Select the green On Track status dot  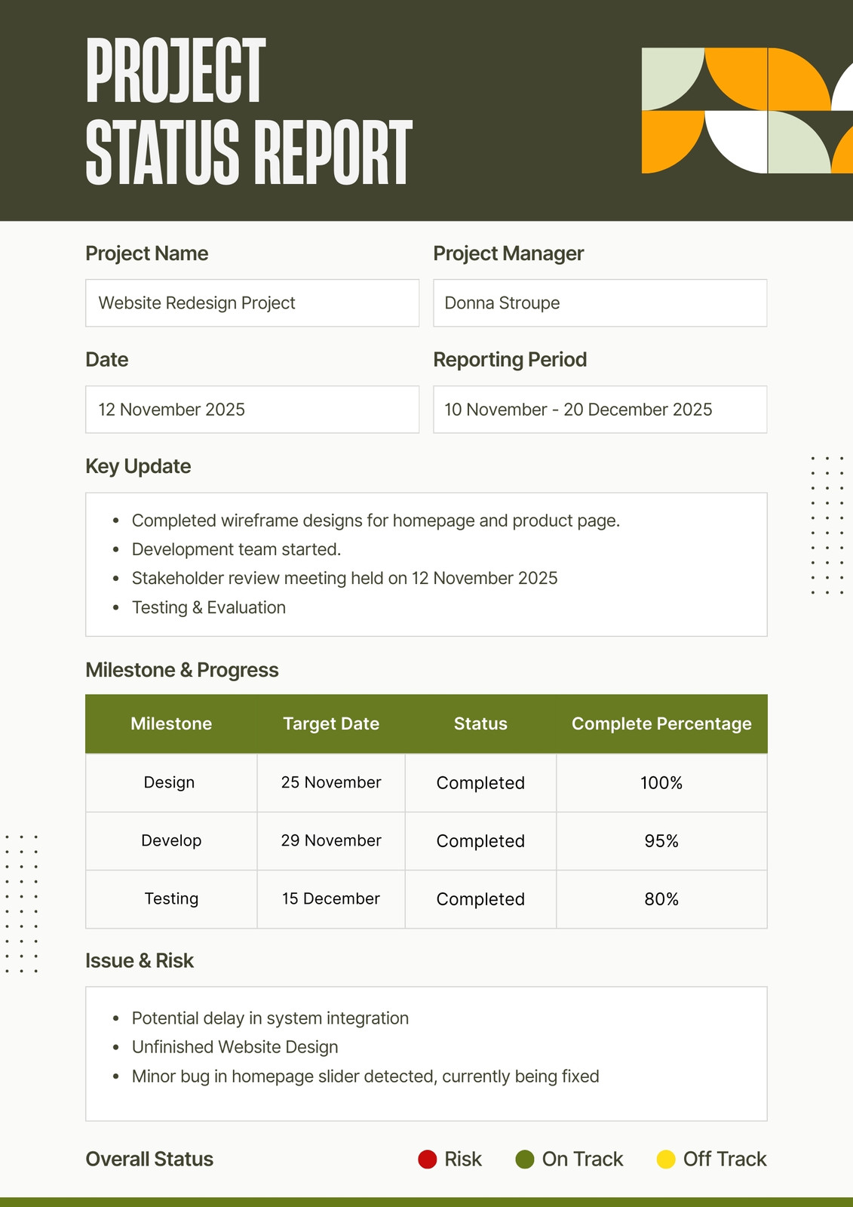coord(525,1159)
